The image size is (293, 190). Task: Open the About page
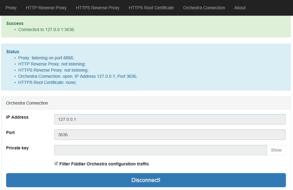240,8
